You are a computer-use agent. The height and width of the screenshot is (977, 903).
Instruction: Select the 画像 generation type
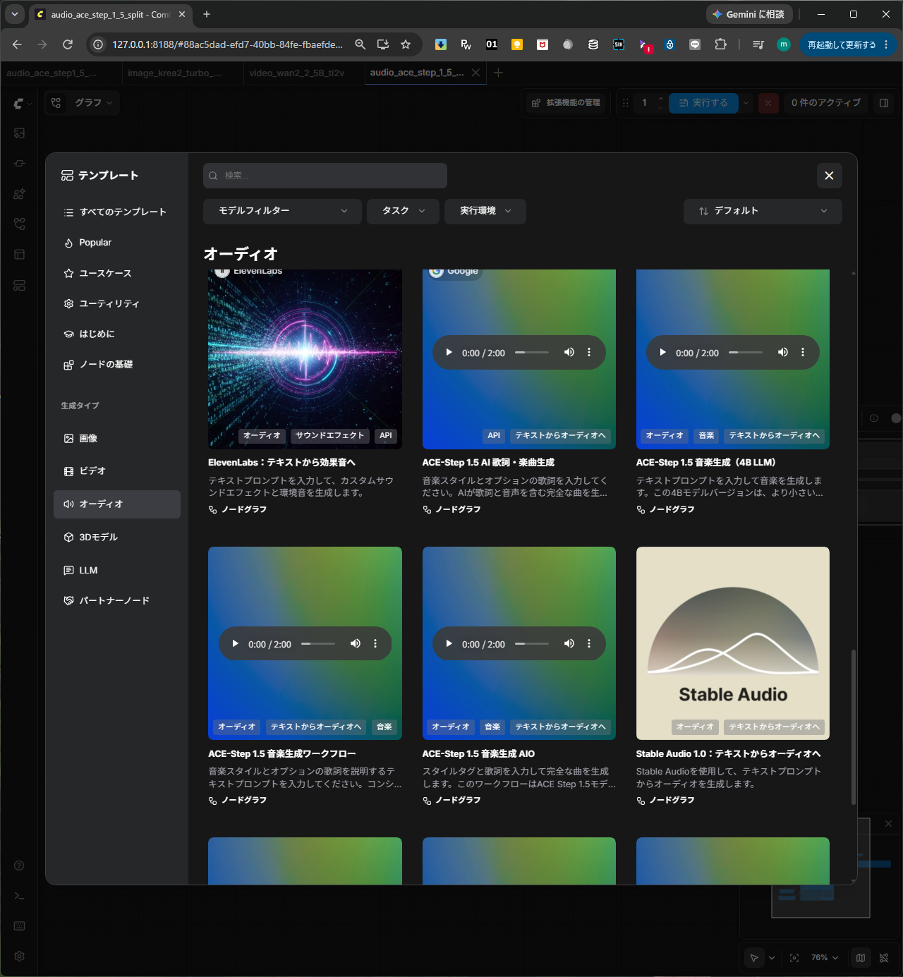coord(117,438)
